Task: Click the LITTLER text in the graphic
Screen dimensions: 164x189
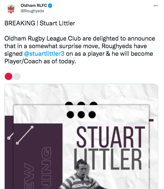Action: coord(108,159)
